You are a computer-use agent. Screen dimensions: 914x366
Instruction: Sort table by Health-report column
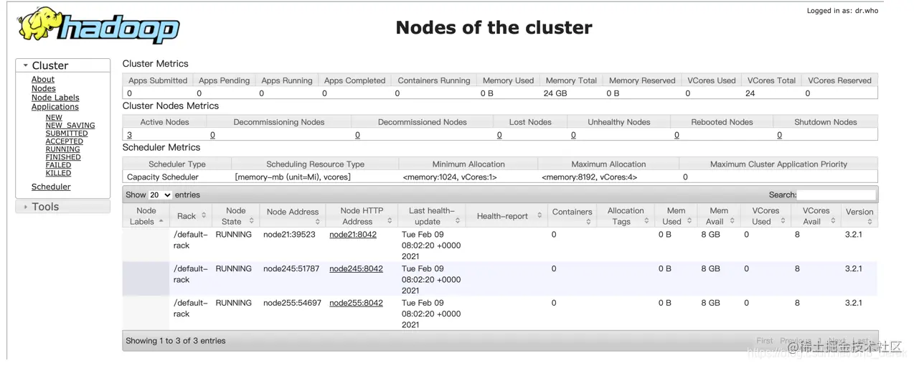[x=507, y=216]
